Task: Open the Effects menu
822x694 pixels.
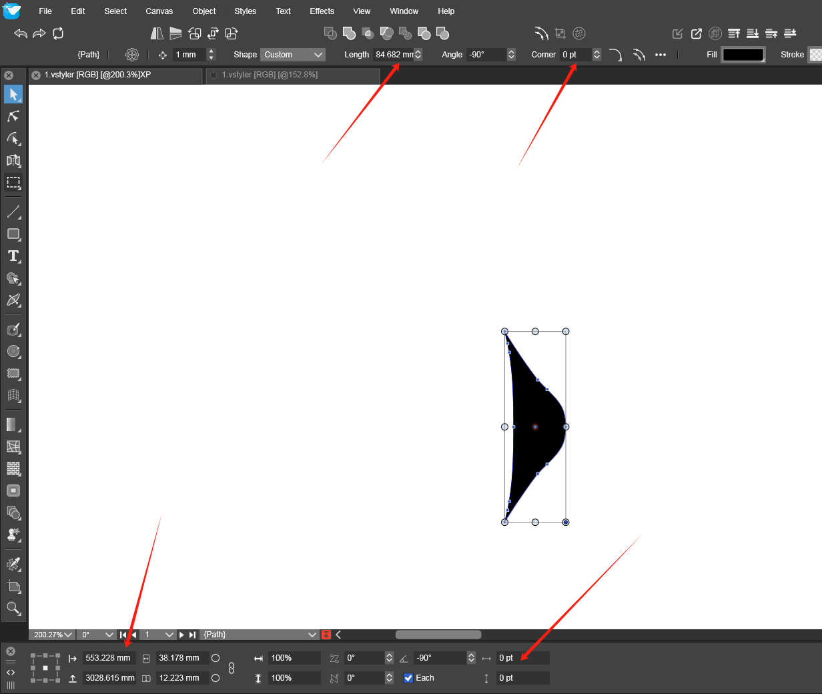Action: pyautogui.click(x=322, y=11)
